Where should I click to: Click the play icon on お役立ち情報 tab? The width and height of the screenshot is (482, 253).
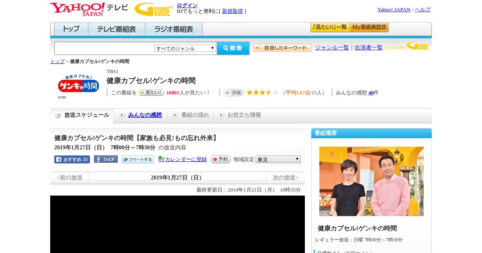tap(221, 115)
